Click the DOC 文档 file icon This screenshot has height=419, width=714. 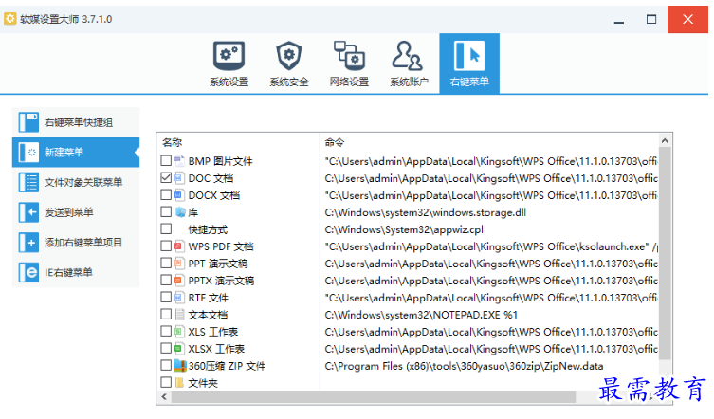(x=179, y=177)
